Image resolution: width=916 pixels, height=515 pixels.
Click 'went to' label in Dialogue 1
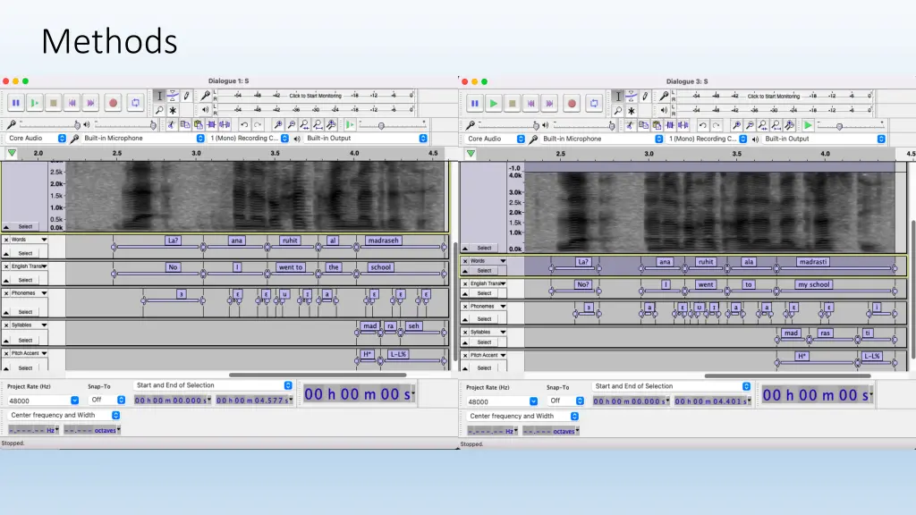point(291,266)
